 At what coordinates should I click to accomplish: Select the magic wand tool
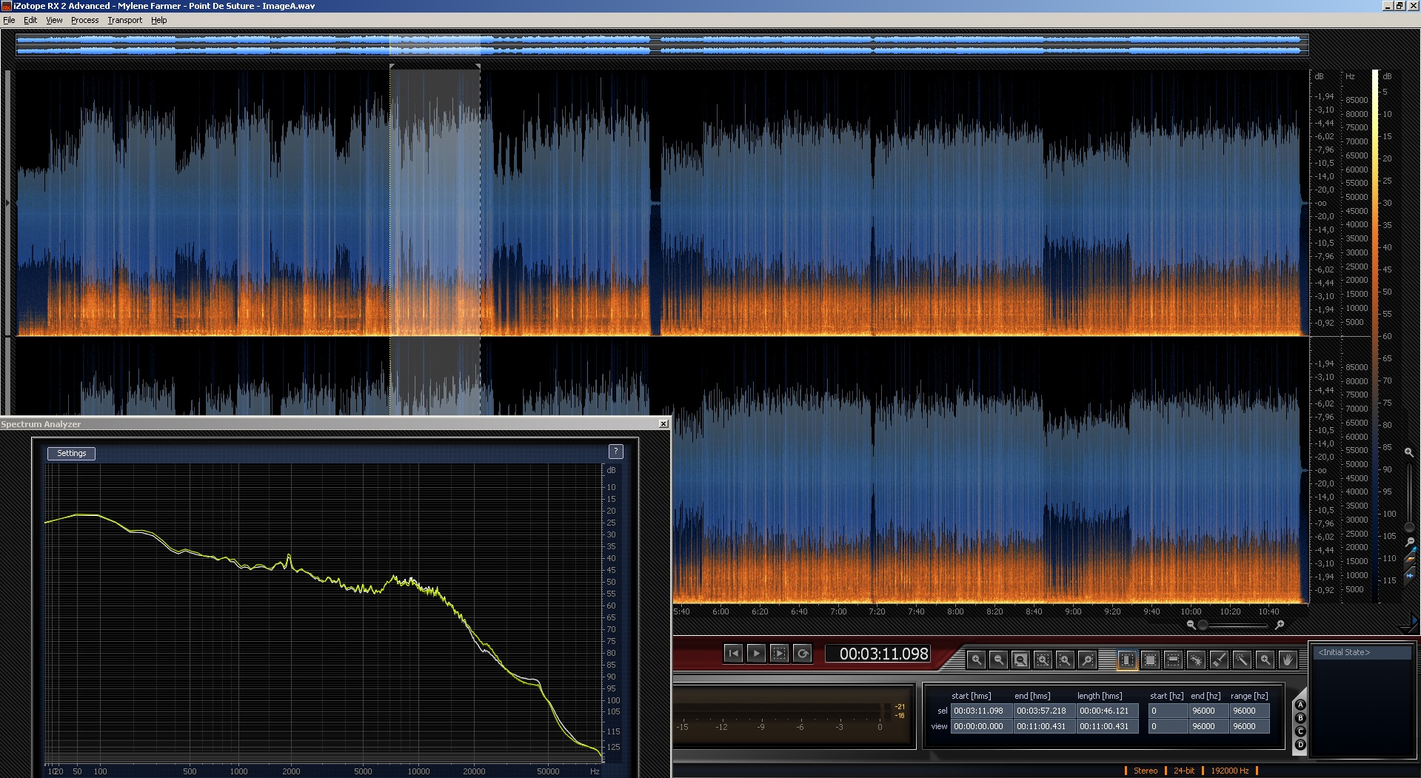pos(1242,660)
